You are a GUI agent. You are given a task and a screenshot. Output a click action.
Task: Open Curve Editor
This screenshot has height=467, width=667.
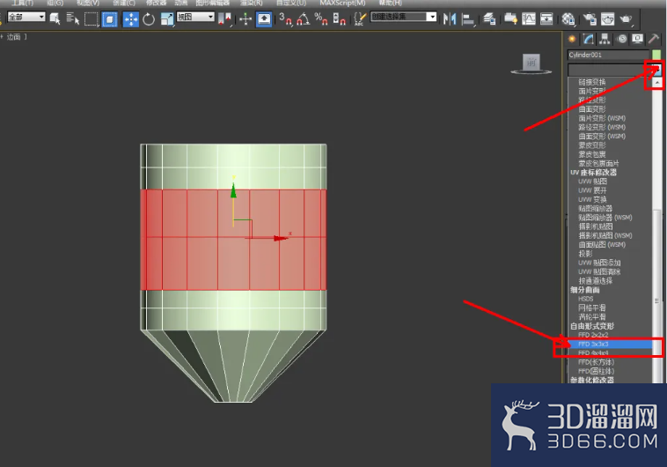pyautogui.click(x=528, y=19)
